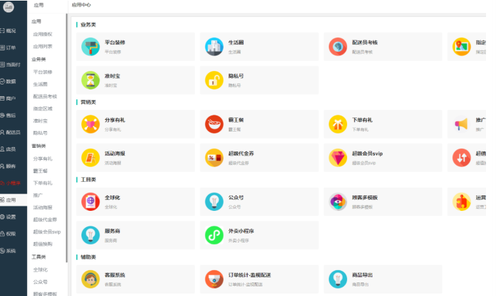
Task: Open the 霸王餐 bowl icon
Action: click(x=214, y=124)
